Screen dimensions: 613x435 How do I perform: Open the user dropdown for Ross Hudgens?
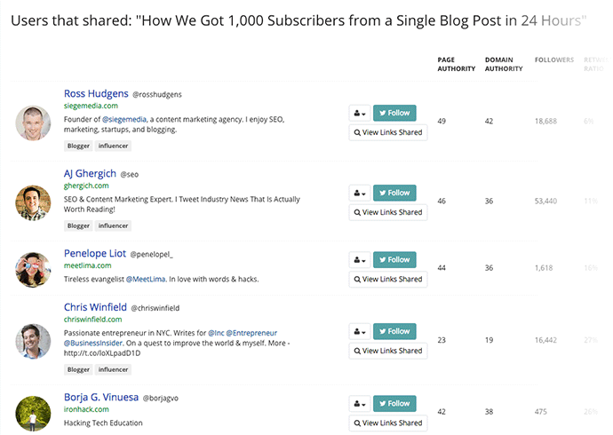pos(359,114)
